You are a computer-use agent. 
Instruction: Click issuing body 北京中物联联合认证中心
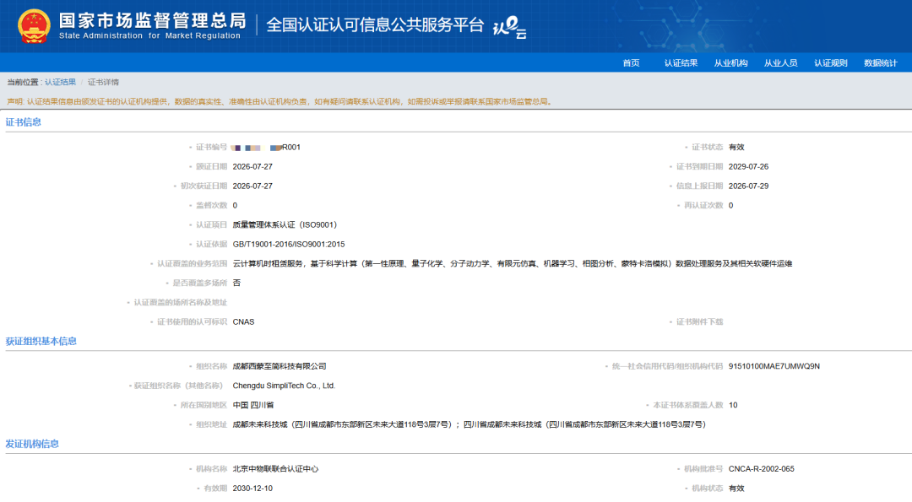275,469
